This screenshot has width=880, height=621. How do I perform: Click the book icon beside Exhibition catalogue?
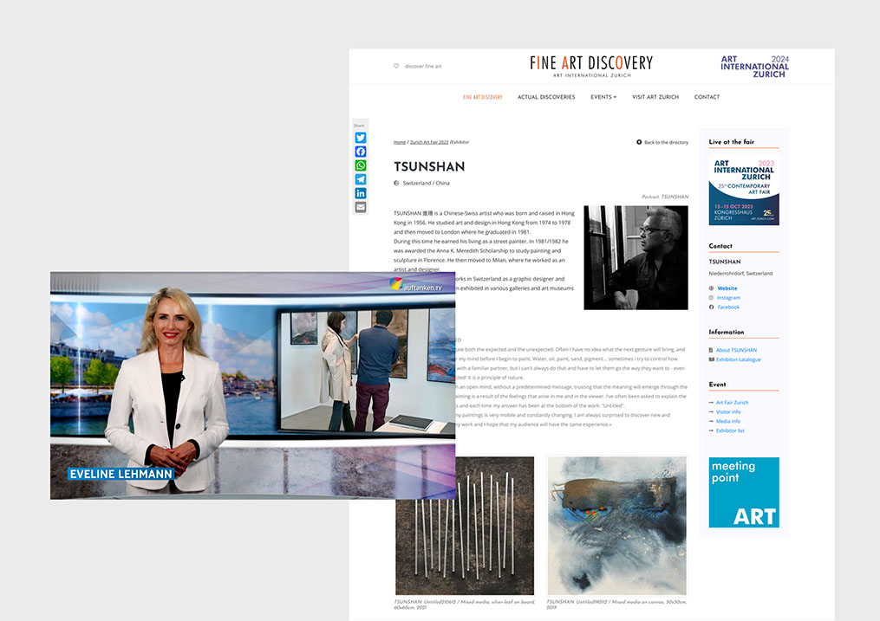(x=711, y=359)
